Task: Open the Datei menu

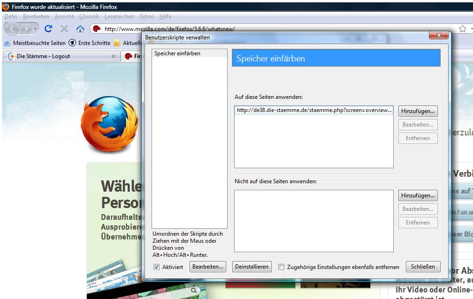Action: click(11, 16)
